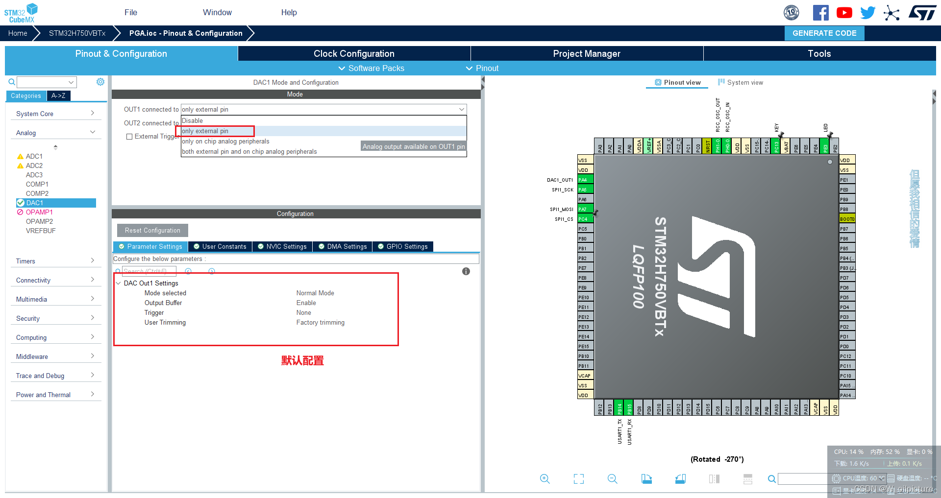Expand the Multimedia category

(55, 299)
